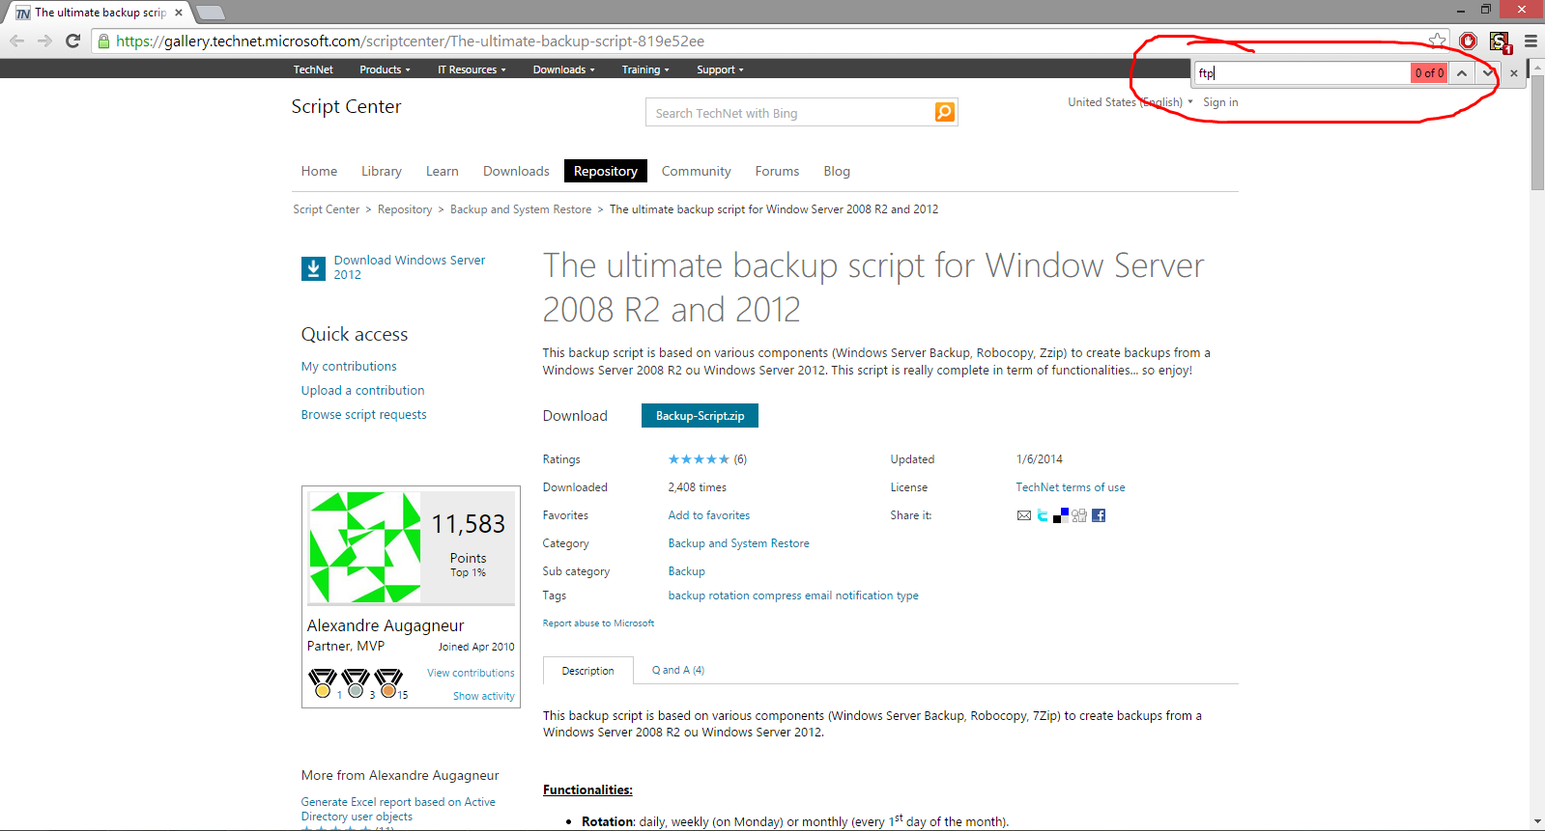Screen dimensions: 1545x831
Task: Expand the Support dropdown menu
Action: pyautogui.click(x=720, y=69)
